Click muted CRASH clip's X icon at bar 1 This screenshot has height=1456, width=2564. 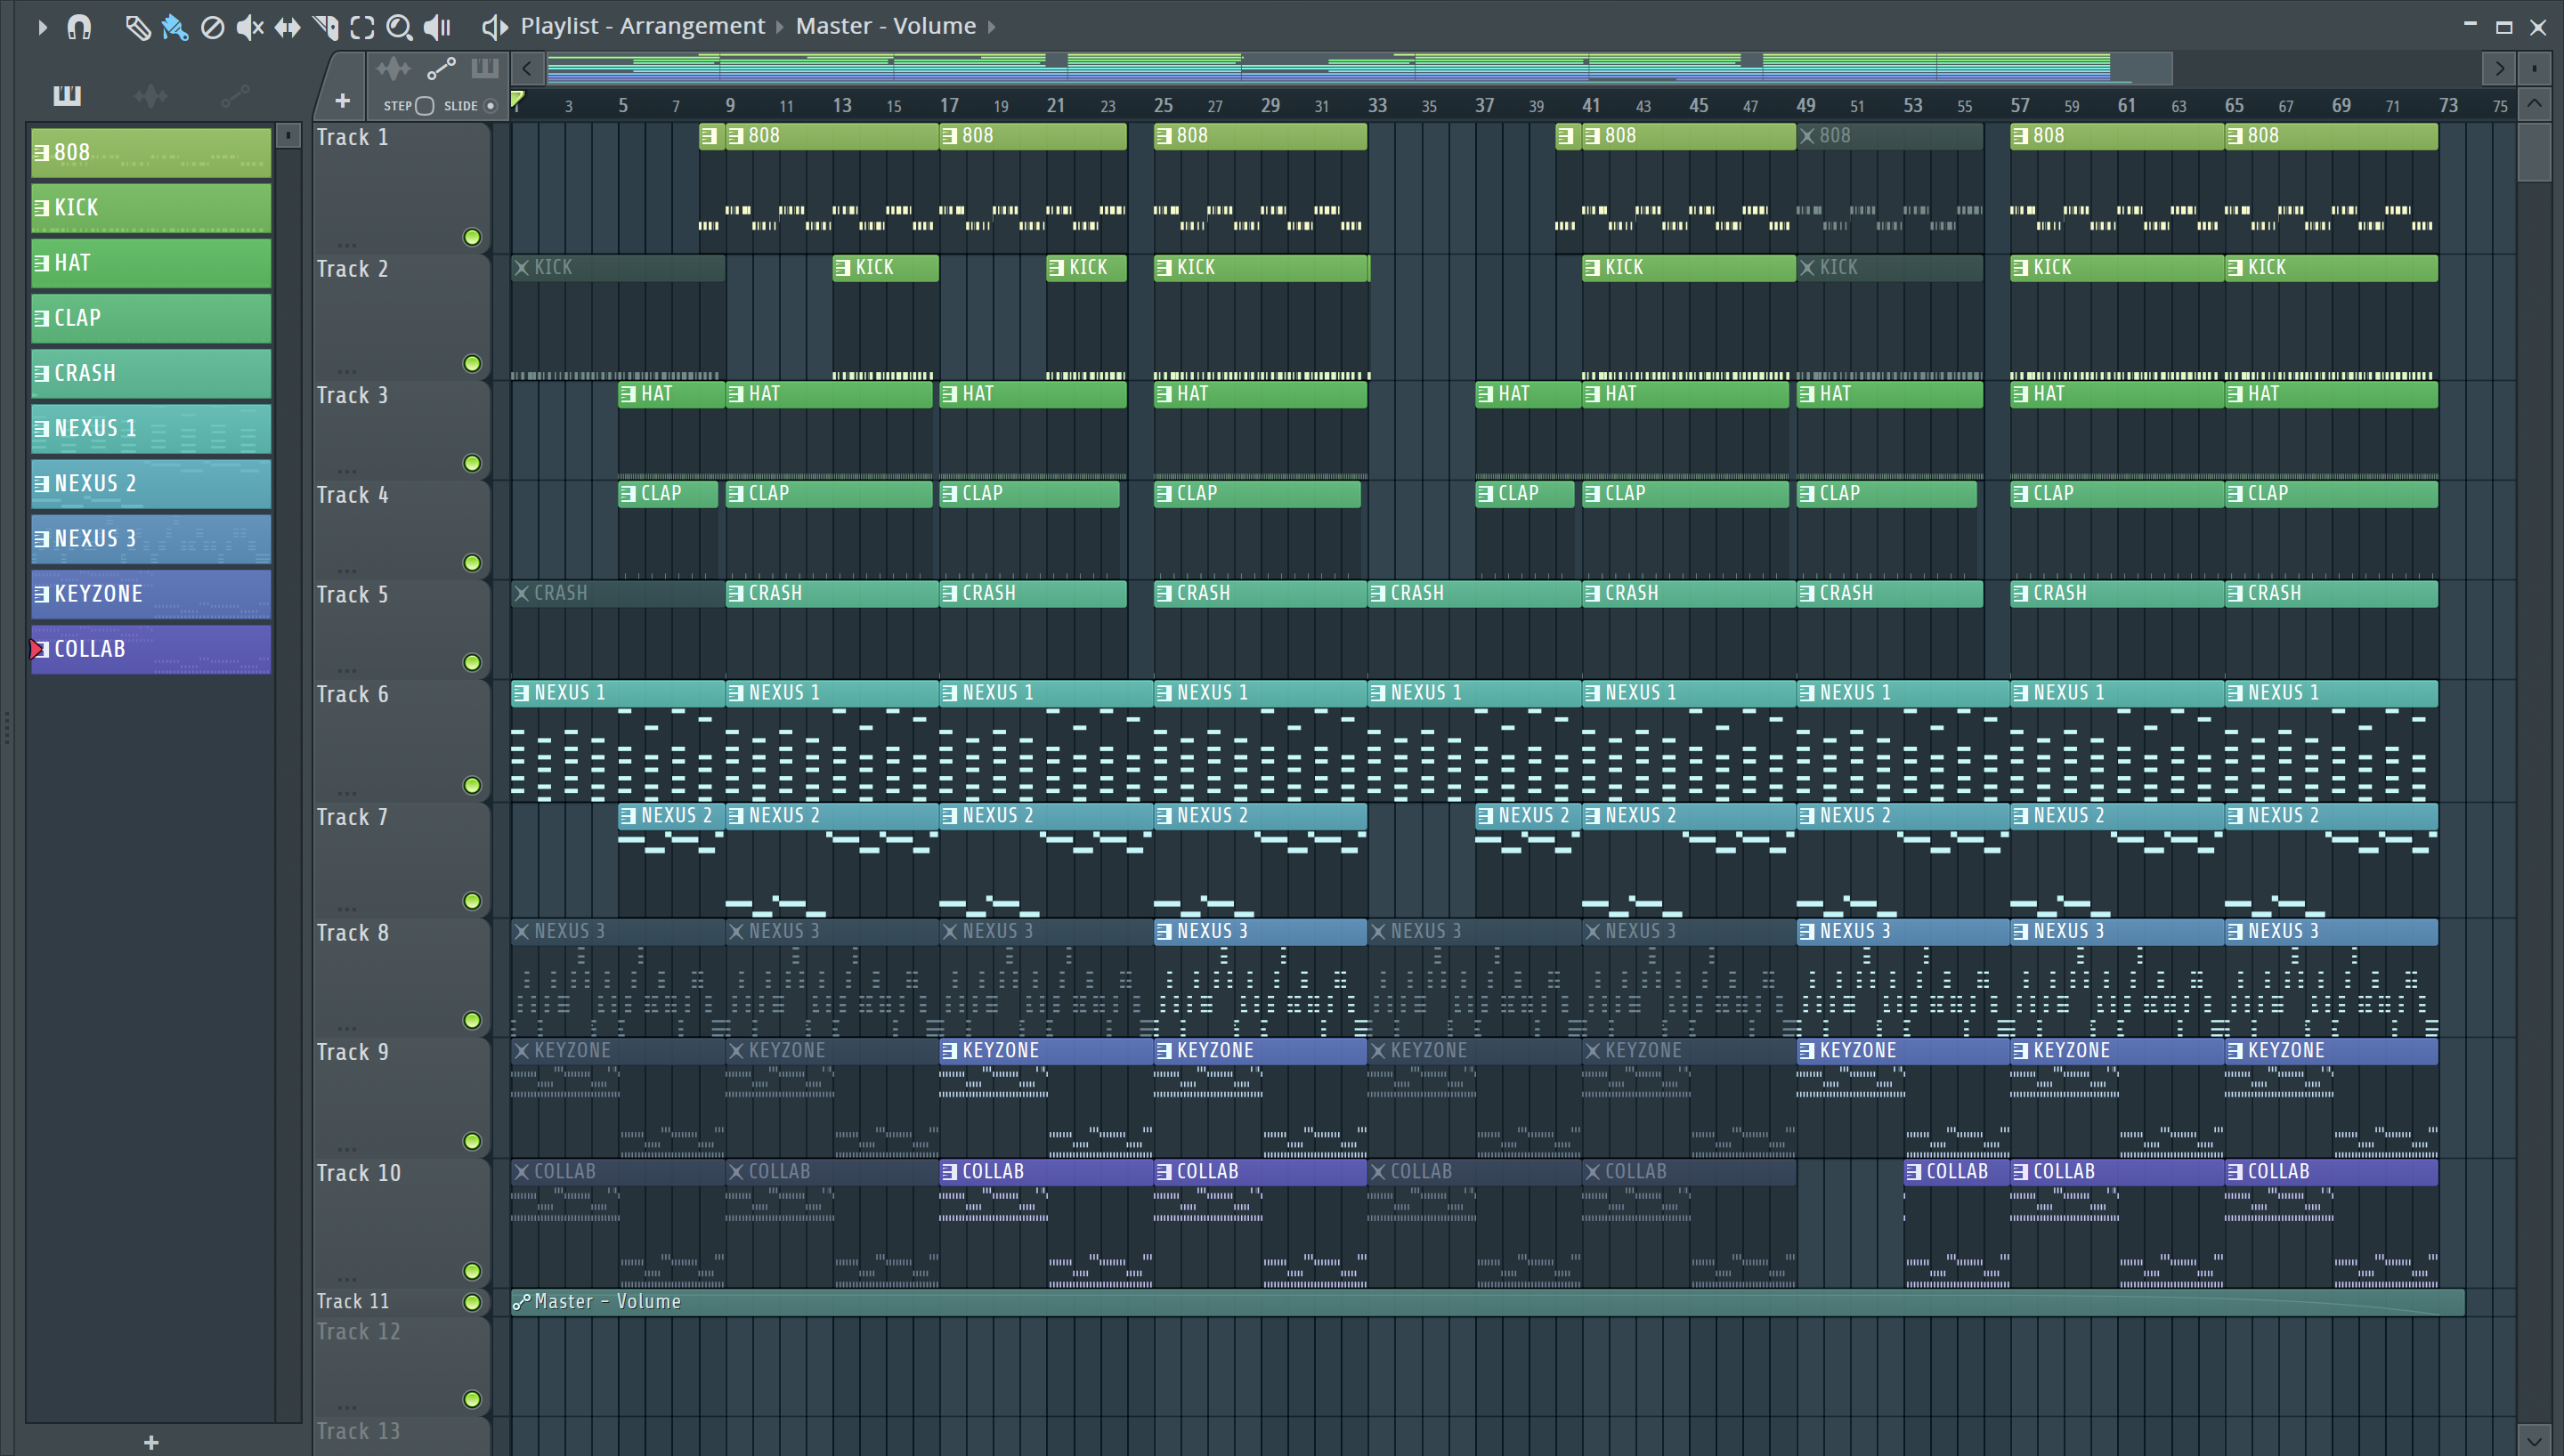(x=521, y=594)
